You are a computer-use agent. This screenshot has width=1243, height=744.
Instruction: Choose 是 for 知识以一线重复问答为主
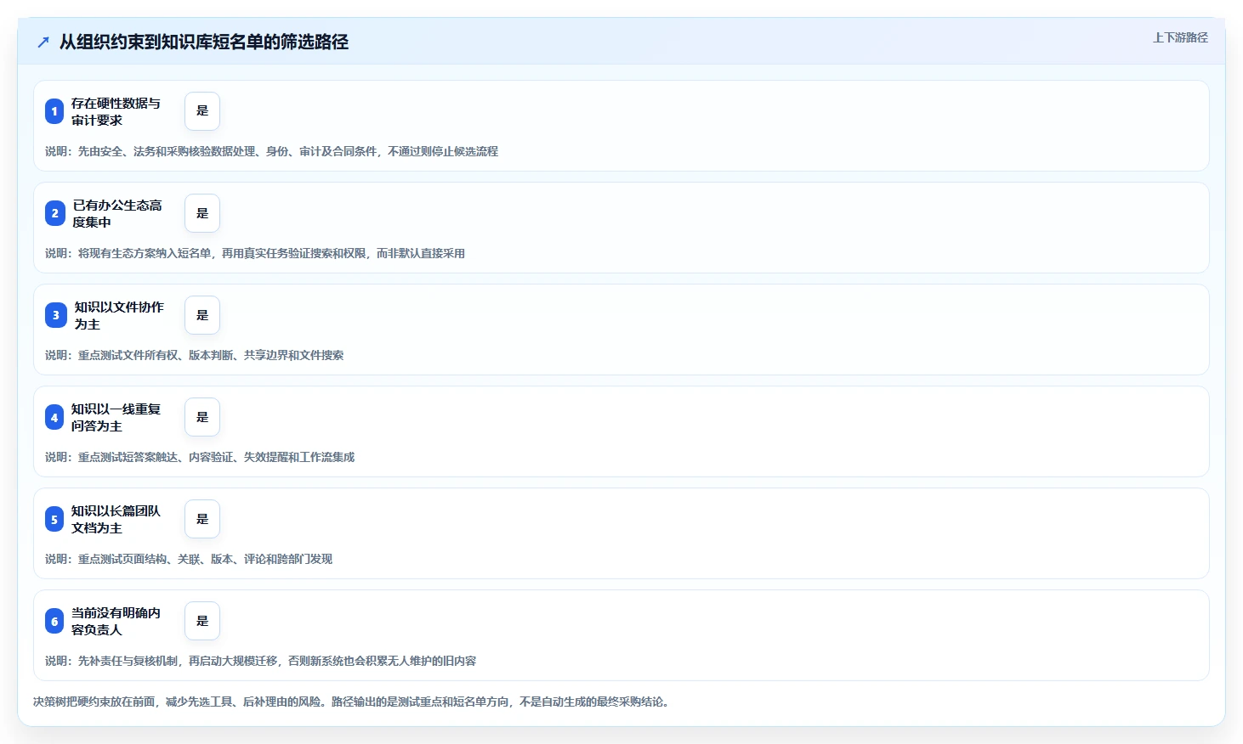202,417
